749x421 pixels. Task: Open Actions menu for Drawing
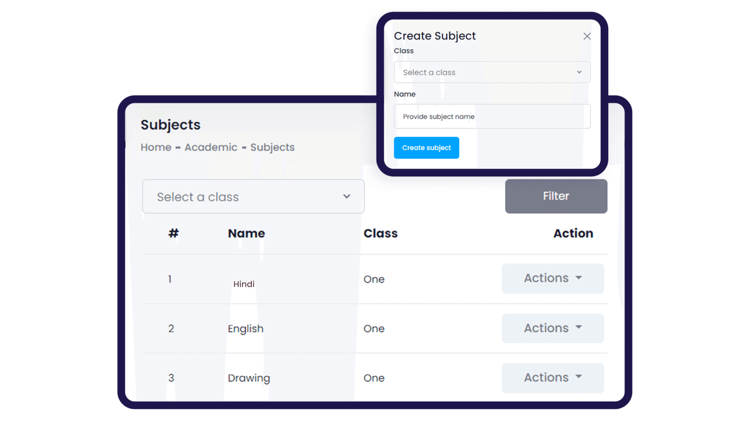coord(553,377)
